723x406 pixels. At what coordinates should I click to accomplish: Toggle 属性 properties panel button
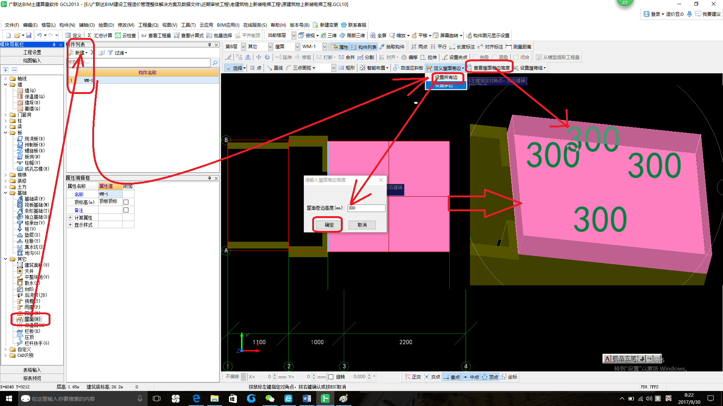pyautogui.click(x=340, y=47)
